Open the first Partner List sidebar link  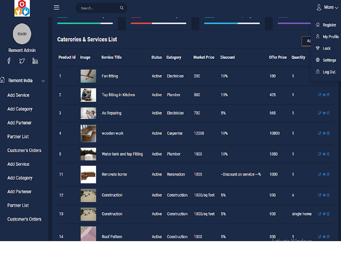click(x=18, y=137)
